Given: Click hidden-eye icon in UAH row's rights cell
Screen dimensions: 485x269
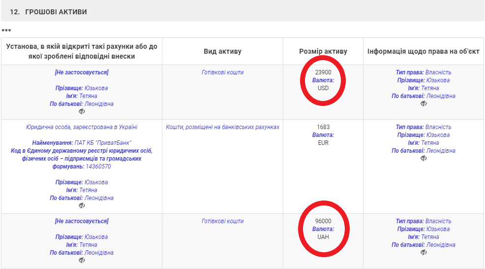Looking at the screenshot, I should [x=424, y=253].
